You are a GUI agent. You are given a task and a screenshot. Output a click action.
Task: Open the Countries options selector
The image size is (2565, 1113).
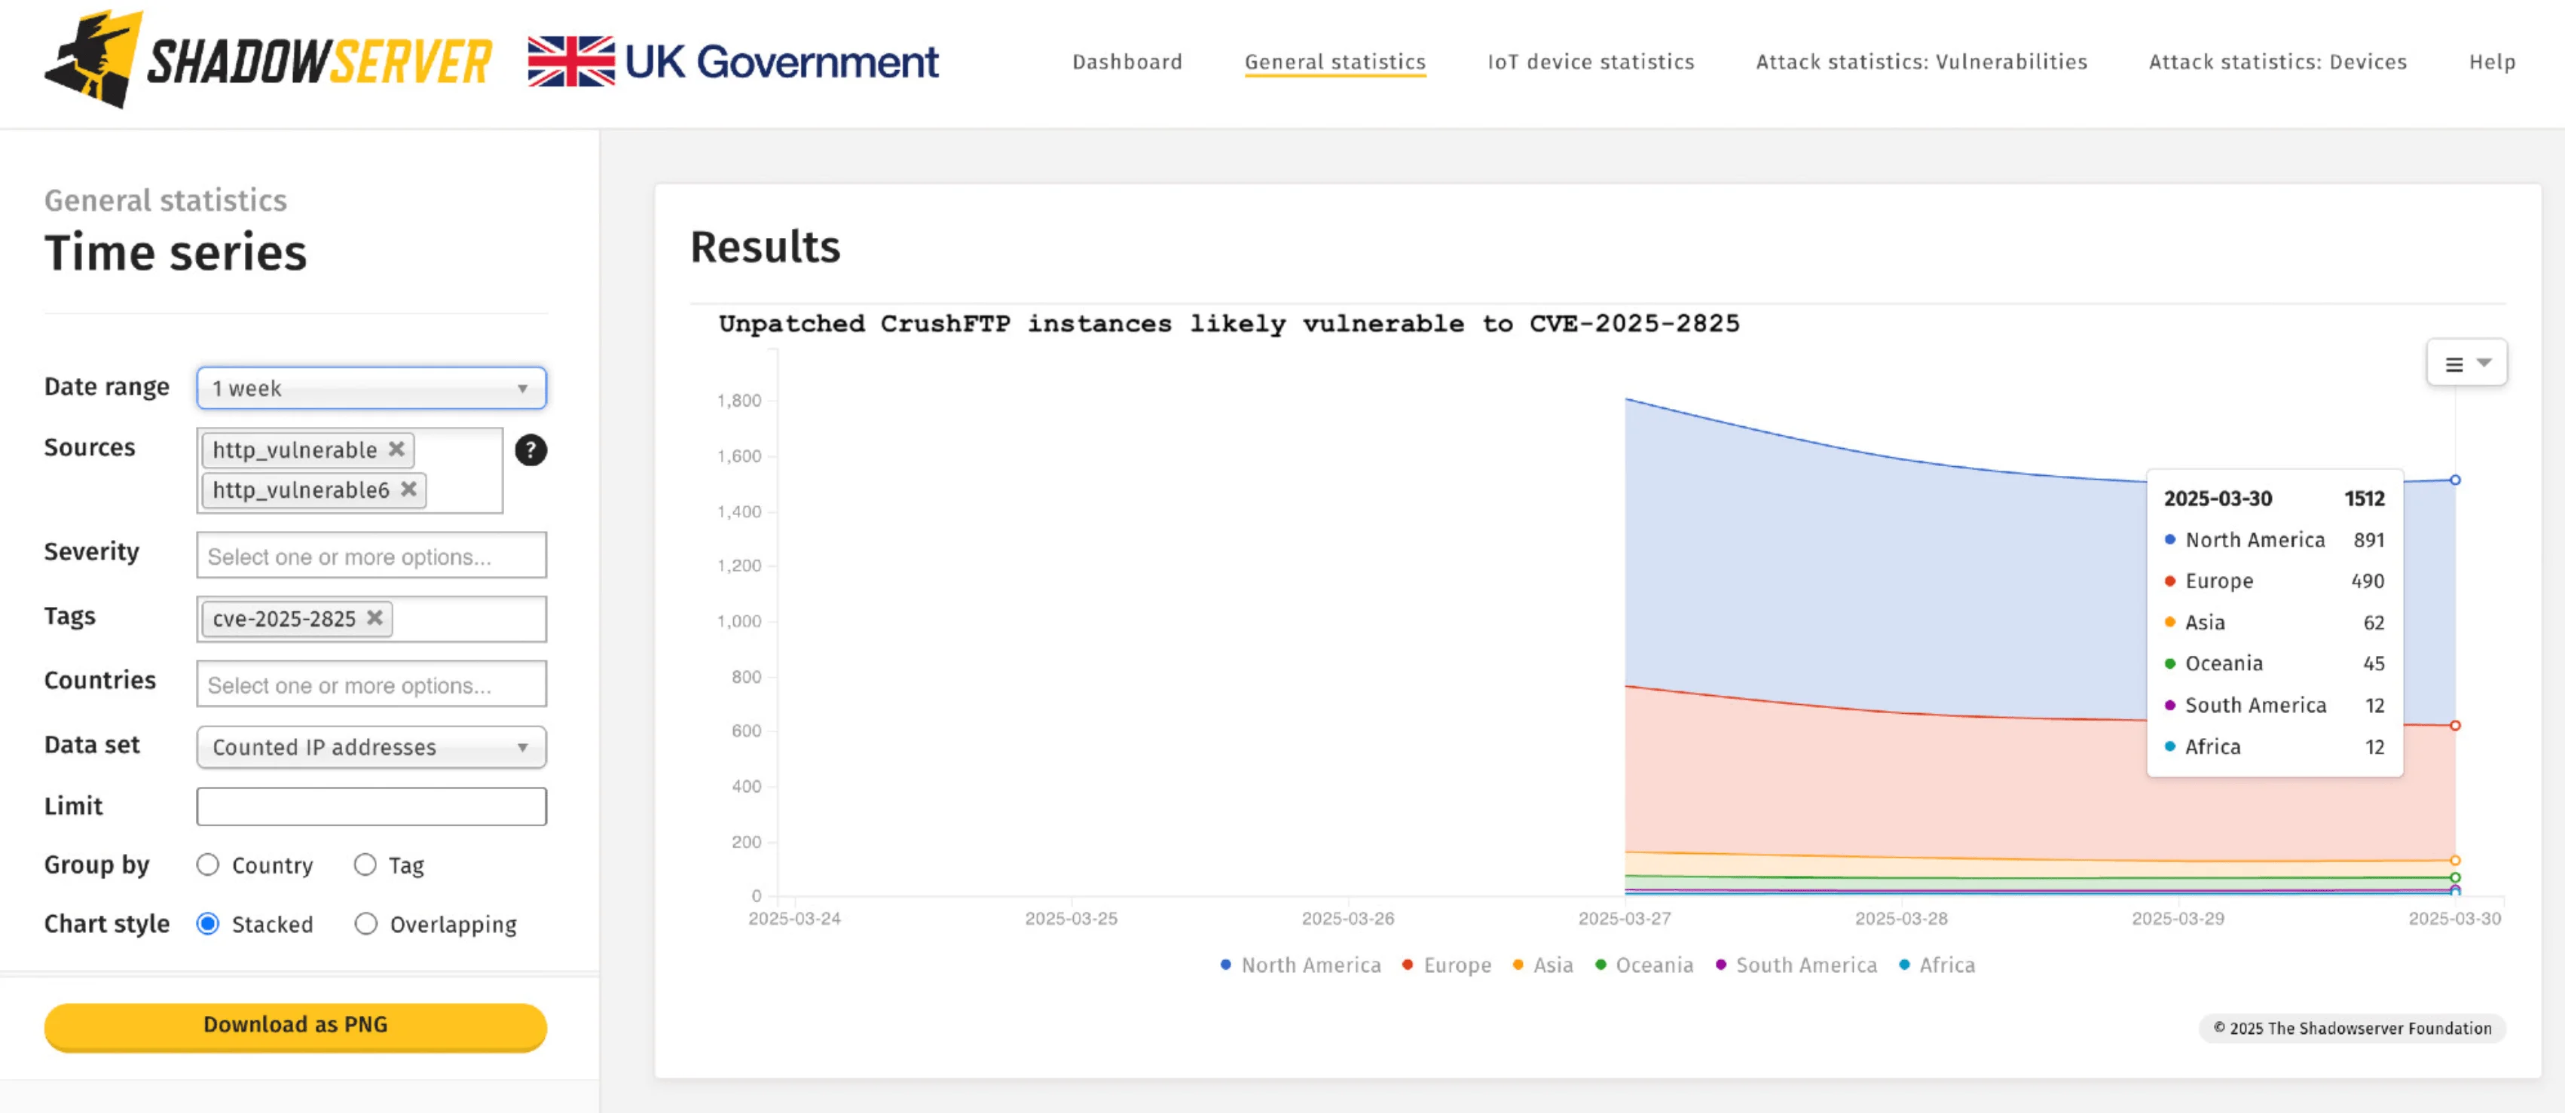371,685
